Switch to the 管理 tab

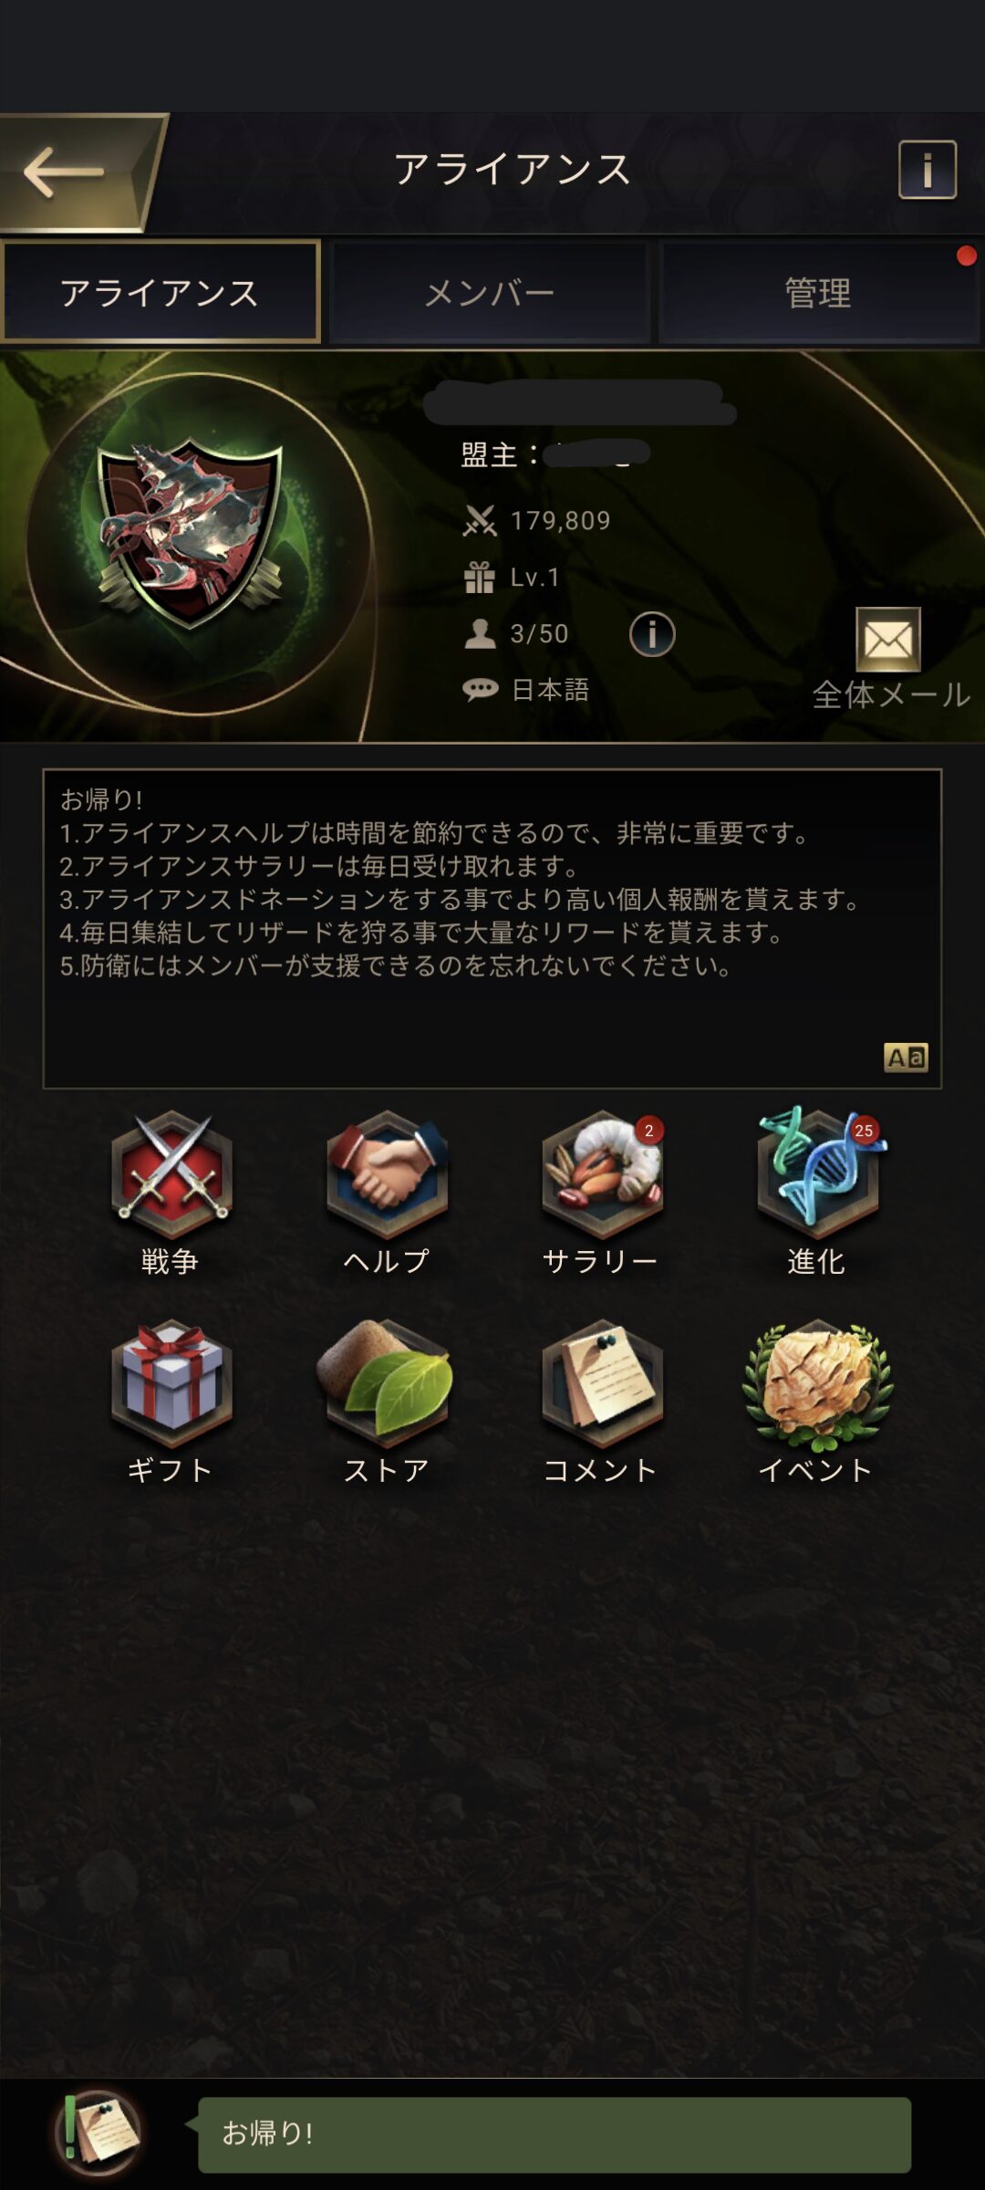point(818,292)
